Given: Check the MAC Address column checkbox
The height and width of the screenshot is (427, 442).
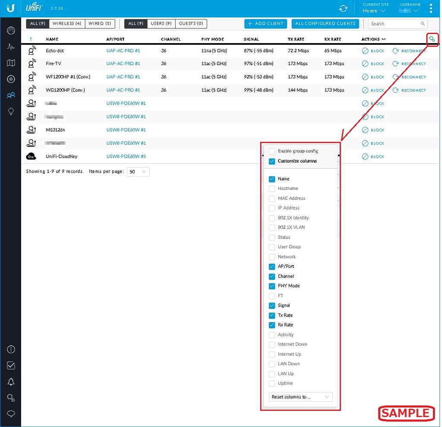Looking at the screenshot, I should point(272,198).
